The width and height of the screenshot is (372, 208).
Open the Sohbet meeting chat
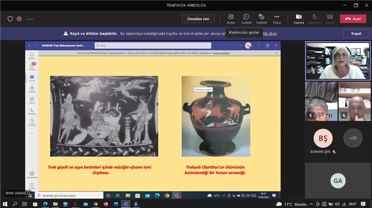[246, 19]
